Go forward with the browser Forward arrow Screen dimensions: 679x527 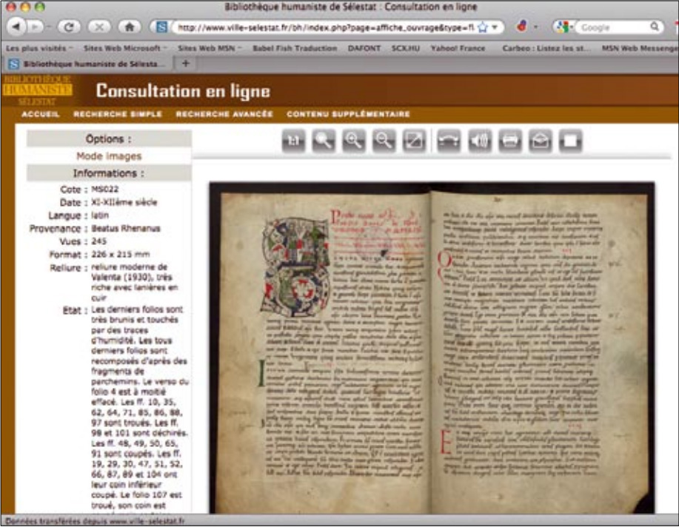35,27
